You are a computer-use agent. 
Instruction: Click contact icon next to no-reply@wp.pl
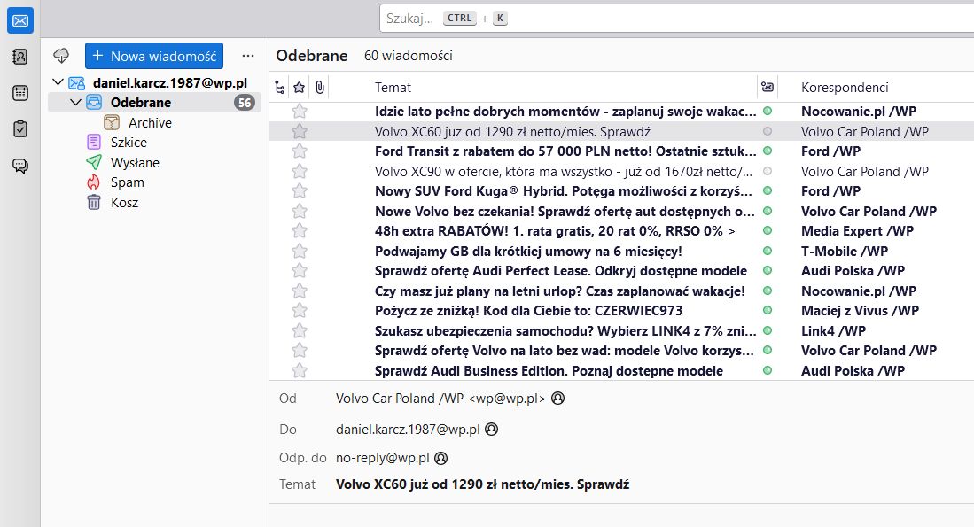(440, 458)
